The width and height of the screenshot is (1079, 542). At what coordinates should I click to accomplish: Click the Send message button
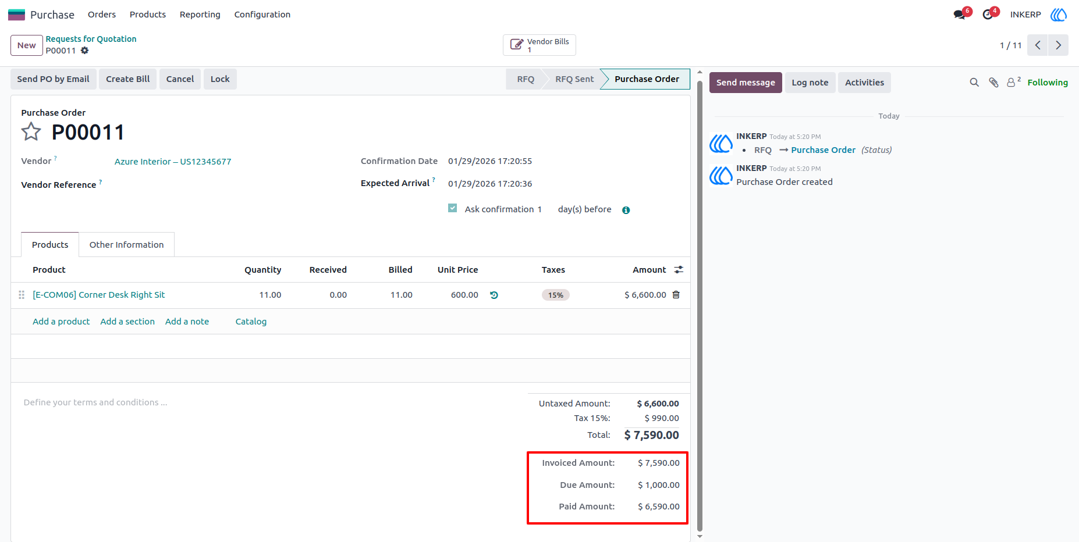coord(746,83)
